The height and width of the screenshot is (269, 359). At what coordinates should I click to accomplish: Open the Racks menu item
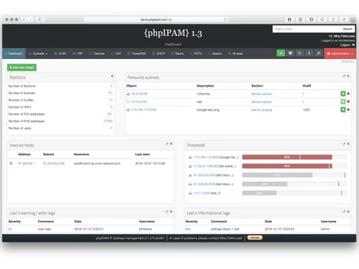click(177, 54)
